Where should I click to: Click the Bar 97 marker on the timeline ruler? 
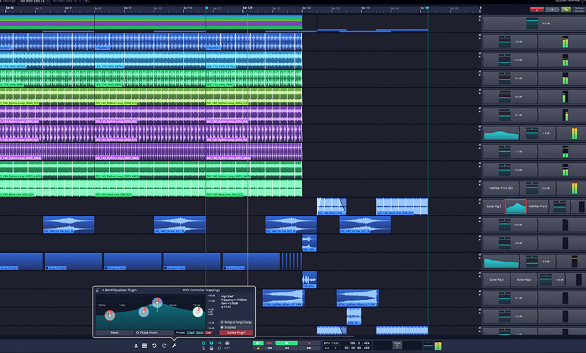[x=128, y=8]
